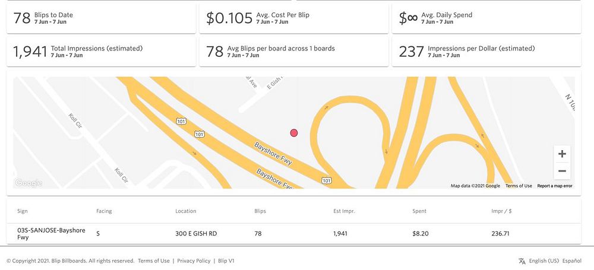Sort by the Spent column header

(419, 211)
